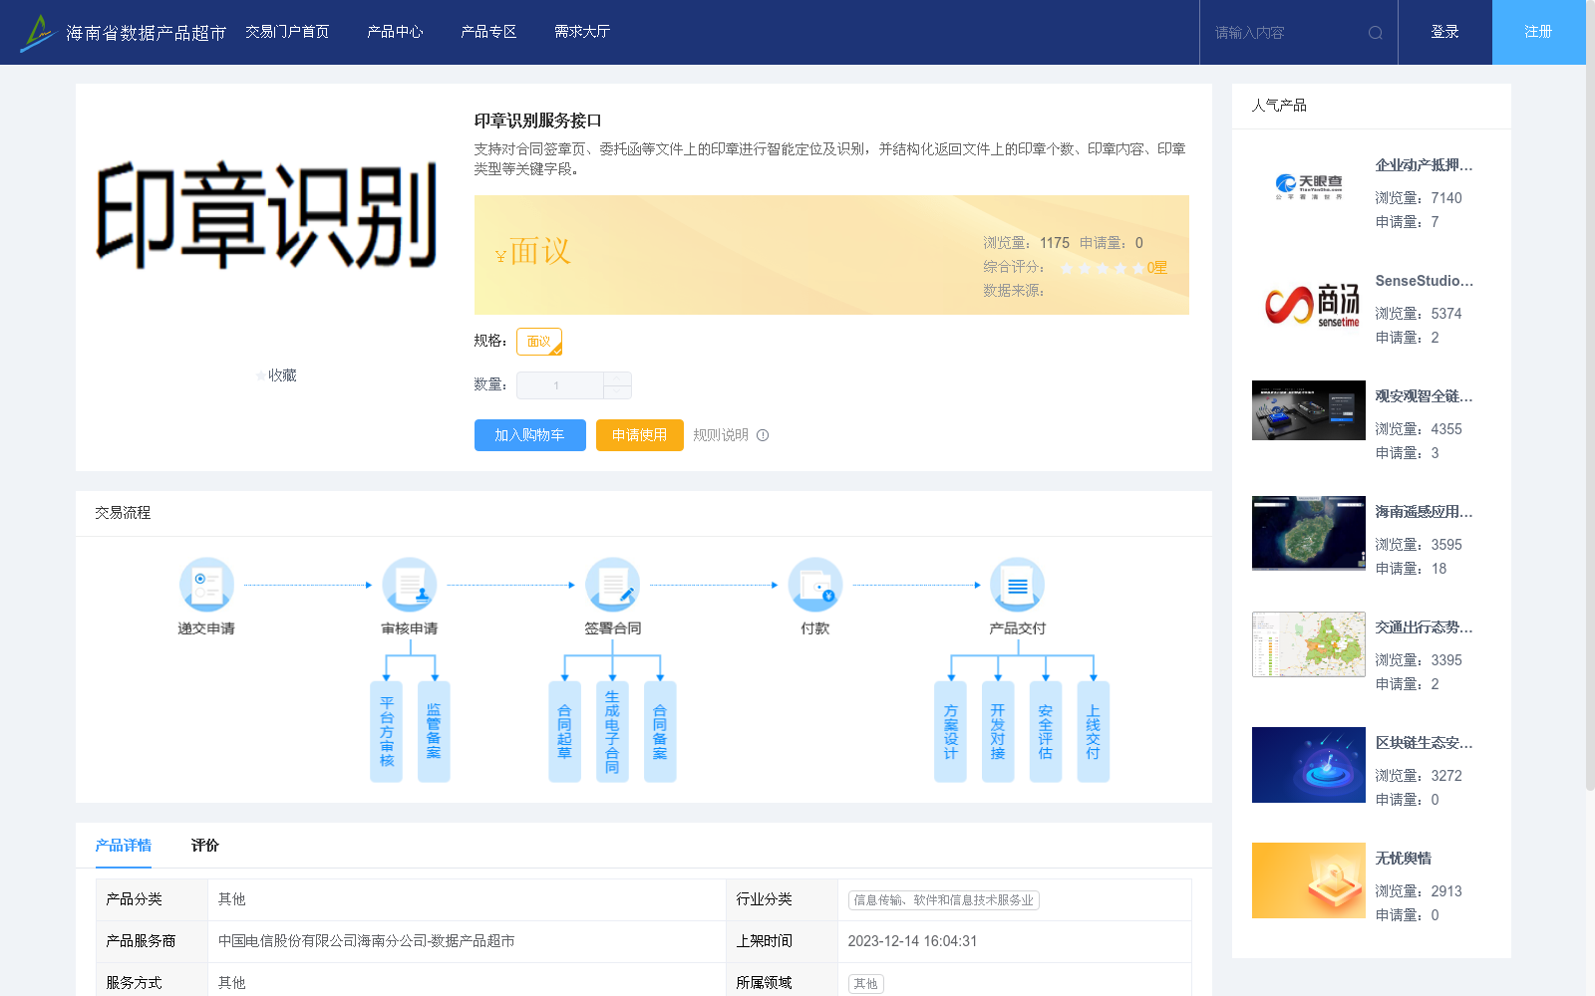This screenshot has height=996, width=1595.
Task: Decrease quantity with the stepper down arrow
Action: [618, 392]
